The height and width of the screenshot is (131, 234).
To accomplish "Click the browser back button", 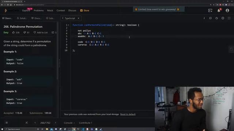I will [x=2, y=5].
